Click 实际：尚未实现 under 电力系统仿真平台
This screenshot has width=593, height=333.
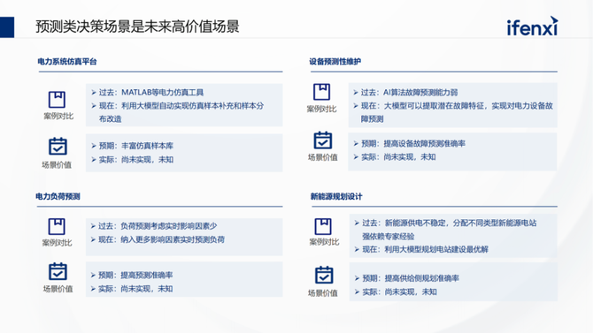[x=125, y=160]
